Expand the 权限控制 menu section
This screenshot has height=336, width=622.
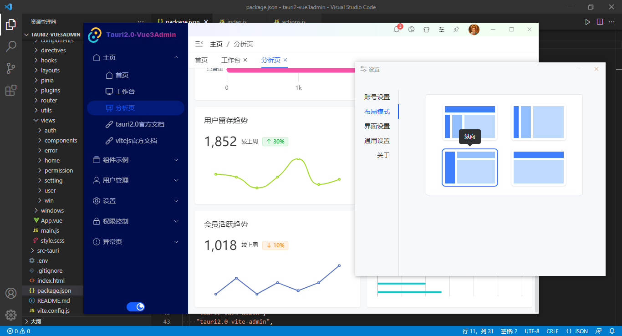click(x=135, y=221)
